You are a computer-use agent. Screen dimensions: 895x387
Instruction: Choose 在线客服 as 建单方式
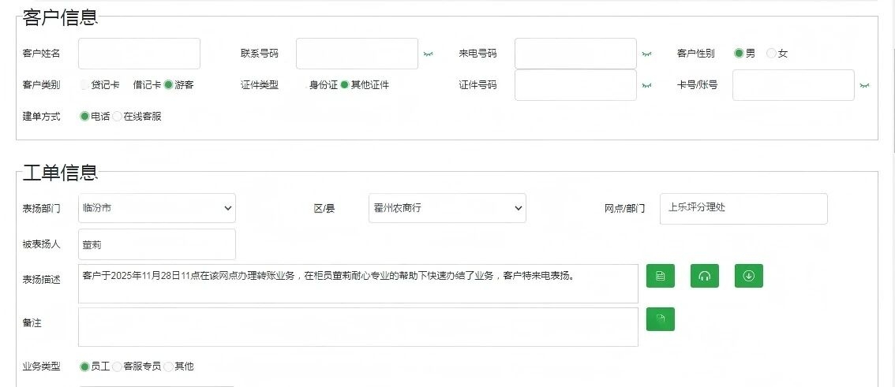pos(118,117)
